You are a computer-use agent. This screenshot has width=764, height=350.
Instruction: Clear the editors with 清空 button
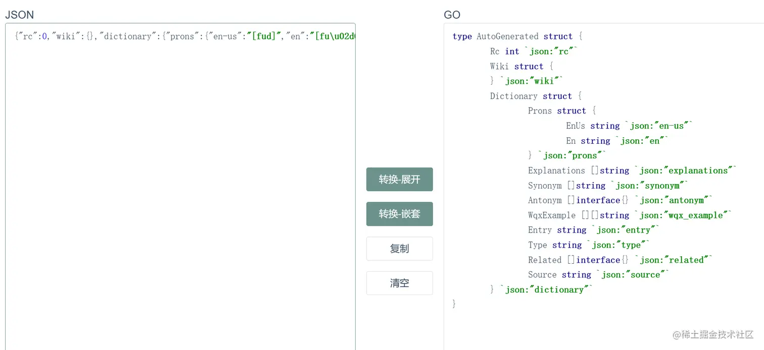click(399, 283)
